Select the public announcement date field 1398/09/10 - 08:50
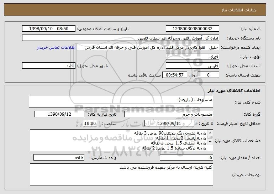Viewport: 274px width, 194px height. [49, 29]
